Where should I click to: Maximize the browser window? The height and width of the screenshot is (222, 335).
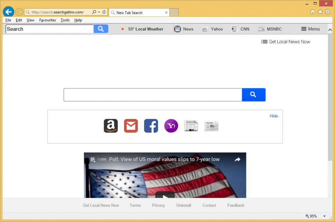pyautogui.click(x=315, y=3)
